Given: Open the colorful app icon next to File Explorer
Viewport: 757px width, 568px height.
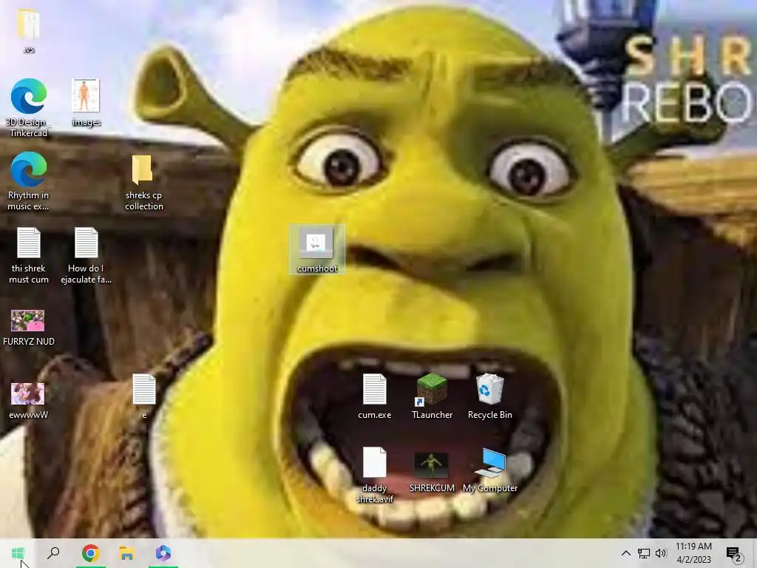Looking at the screenshot, I should pos(163,553).
